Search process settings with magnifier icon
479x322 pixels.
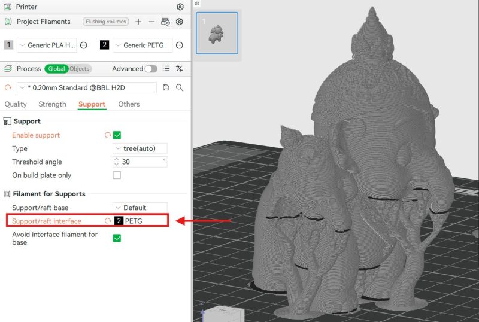tap(180, 88)
